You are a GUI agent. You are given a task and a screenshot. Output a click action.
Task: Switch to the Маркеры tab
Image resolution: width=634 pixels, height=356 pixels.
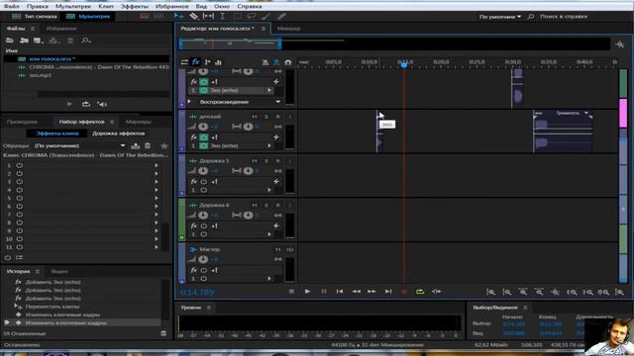pyautogui.click(x=138, y=122)
